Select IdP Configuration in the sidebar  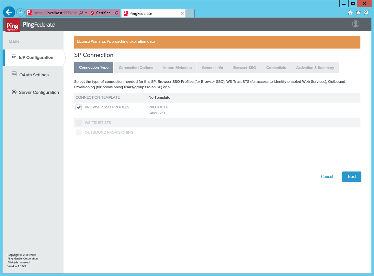click(33, 58)
